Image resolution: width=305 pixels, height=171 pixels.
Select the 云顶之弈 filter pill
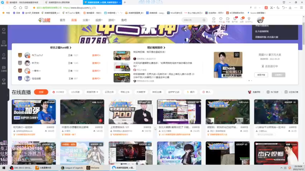[109, 92]
